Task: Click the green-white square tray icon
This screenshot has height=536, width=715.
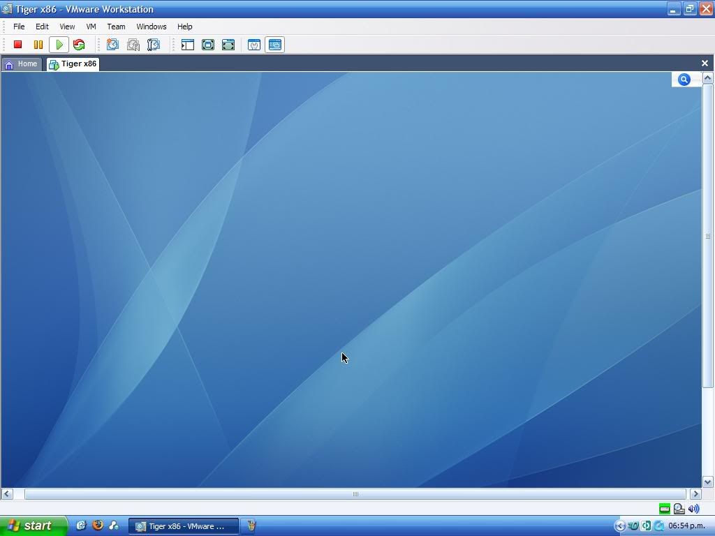Action: pyautogui.click(x=646, y=526)
